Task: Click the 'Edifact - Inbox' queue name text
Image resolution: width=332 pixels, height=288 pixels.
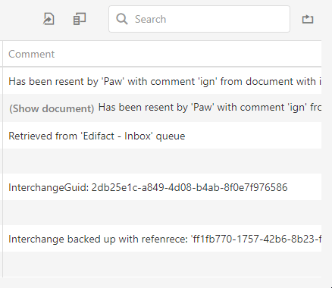Action: 117,136
